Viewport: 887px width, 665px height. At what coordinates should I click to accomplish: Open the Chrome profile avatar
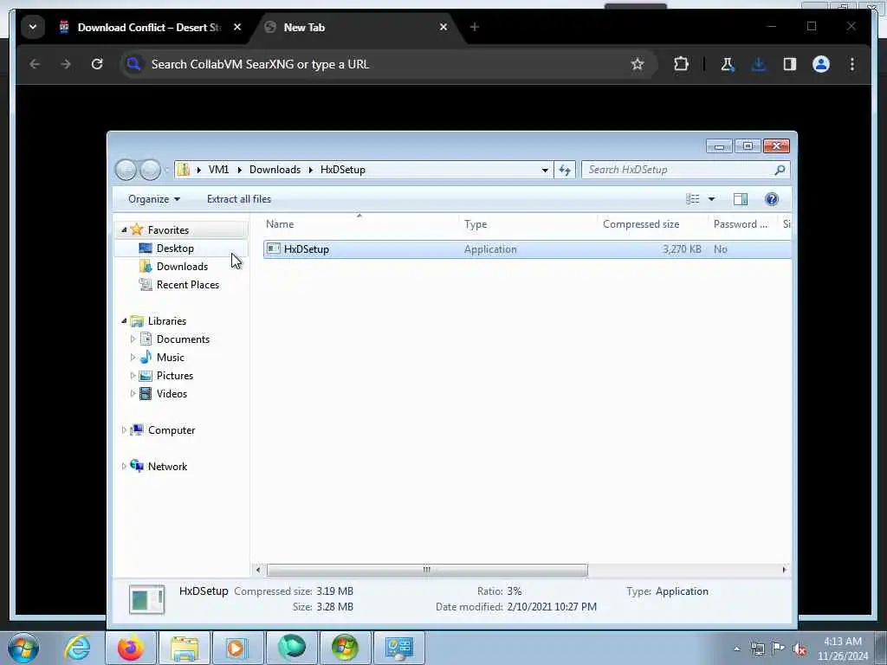click(821, 64)
